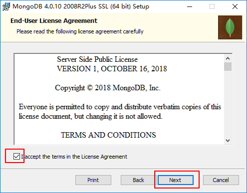Go Back to the previous setup step
The image size is (247, 193).
pyautogui.click(x=138, y=180)
